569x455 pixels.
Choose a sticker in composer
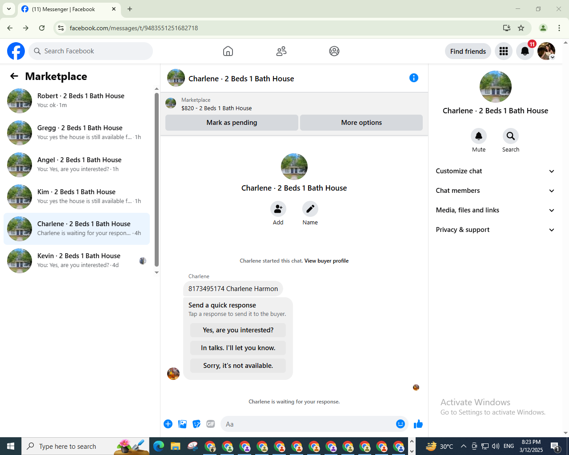[x=196, y=424]
